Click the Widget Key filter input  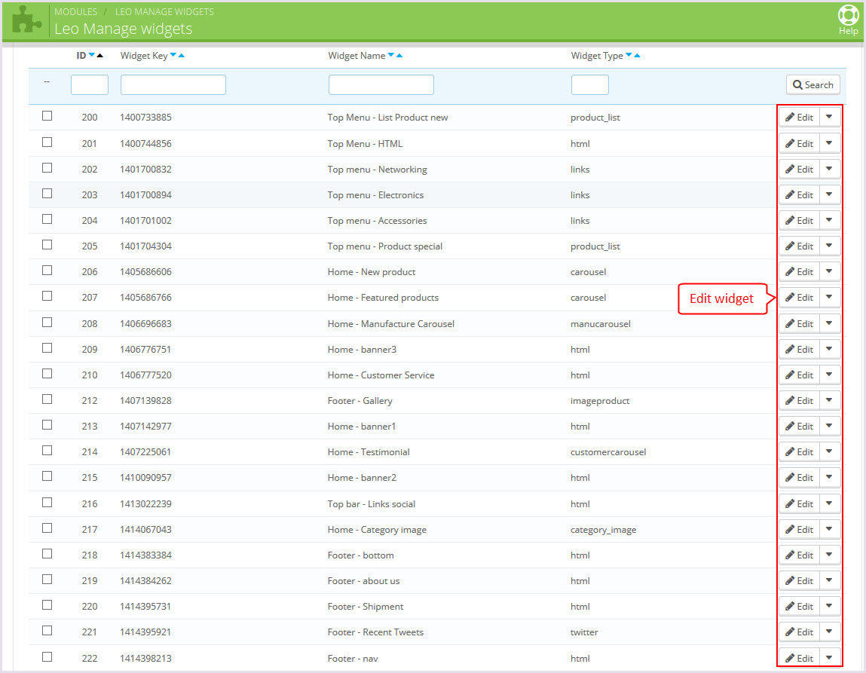[x=173, y=85]
